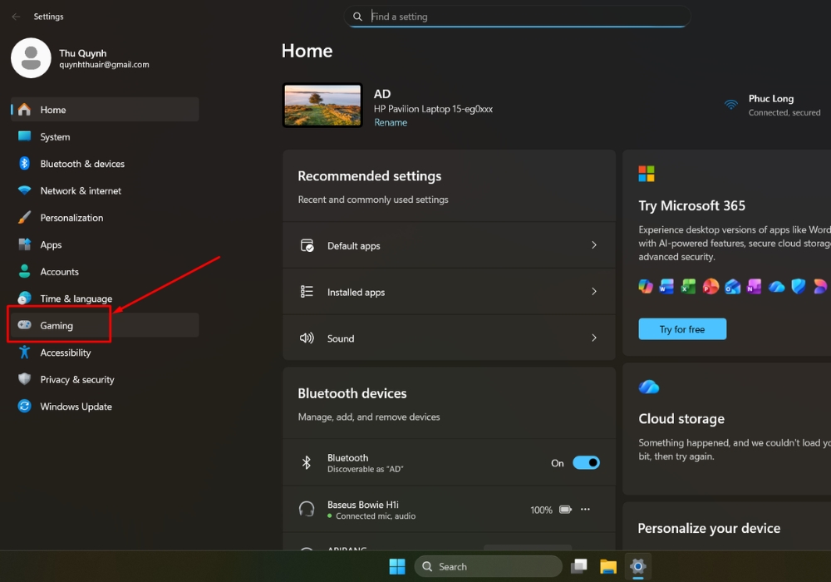This screenshot has height=582, width=831.
Task: Open Privacy & security settings
Action: point(105,379)
